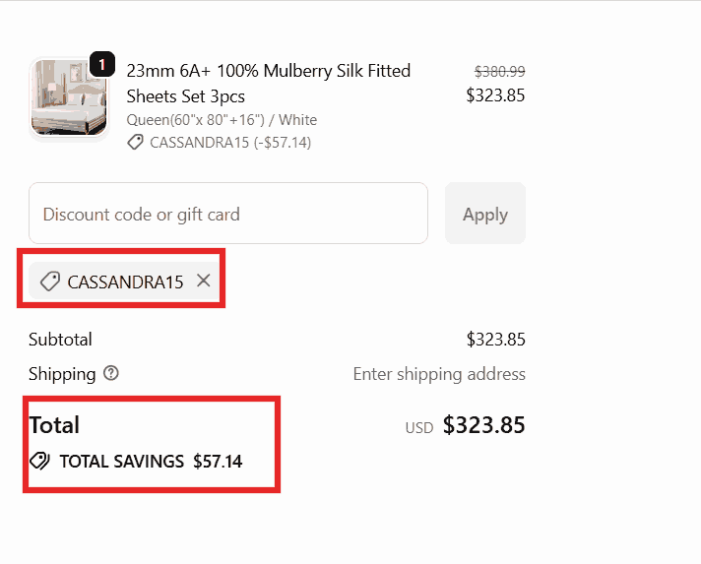Click the tags icon beside TOTAL SAVINGS
This screenshot has height=564, width=701.
pos(39,461)
